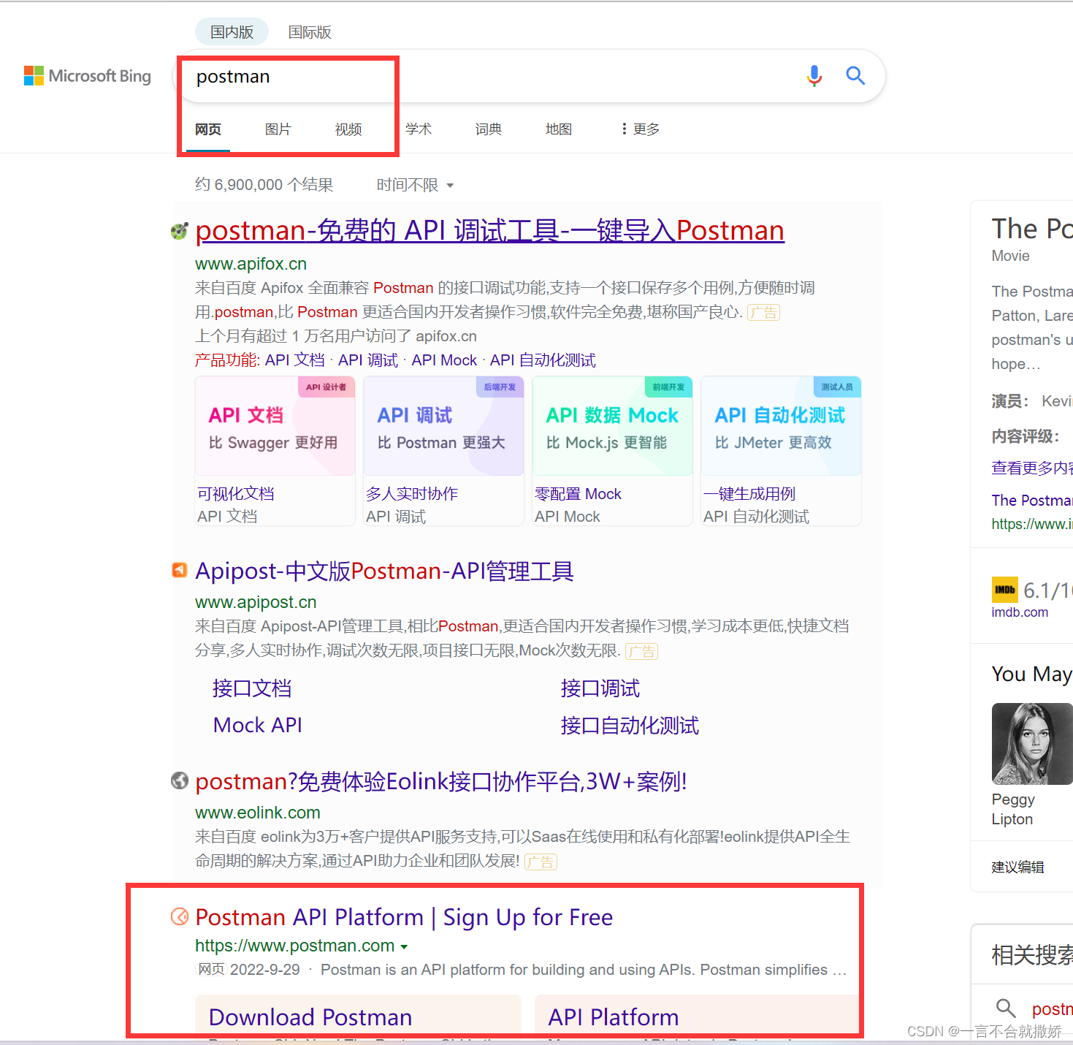Click the API Mock product feature link
Image resolution: width=1073 pixels, height=1045 pixels.
click(x=444, y=360)
